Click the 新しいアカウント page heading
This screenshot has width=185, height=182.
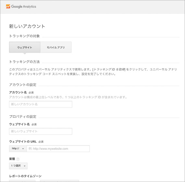coord(27,26)
